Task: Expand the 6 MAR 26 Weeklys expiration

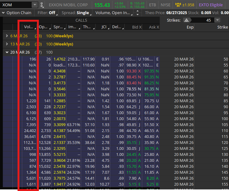Action: click(x=7, y=36)
